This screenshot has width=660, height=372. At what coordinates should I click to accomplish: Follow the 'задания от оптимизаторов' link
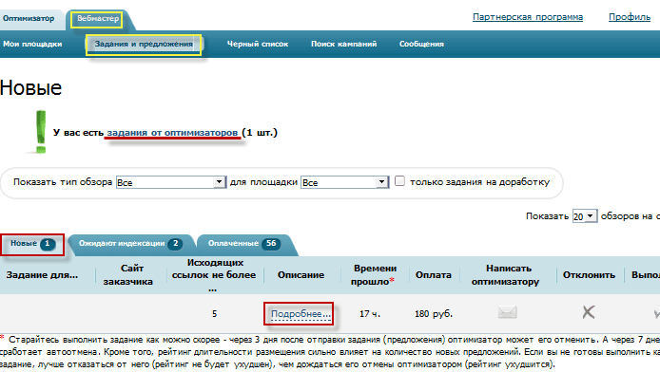[x=172, y=133]
